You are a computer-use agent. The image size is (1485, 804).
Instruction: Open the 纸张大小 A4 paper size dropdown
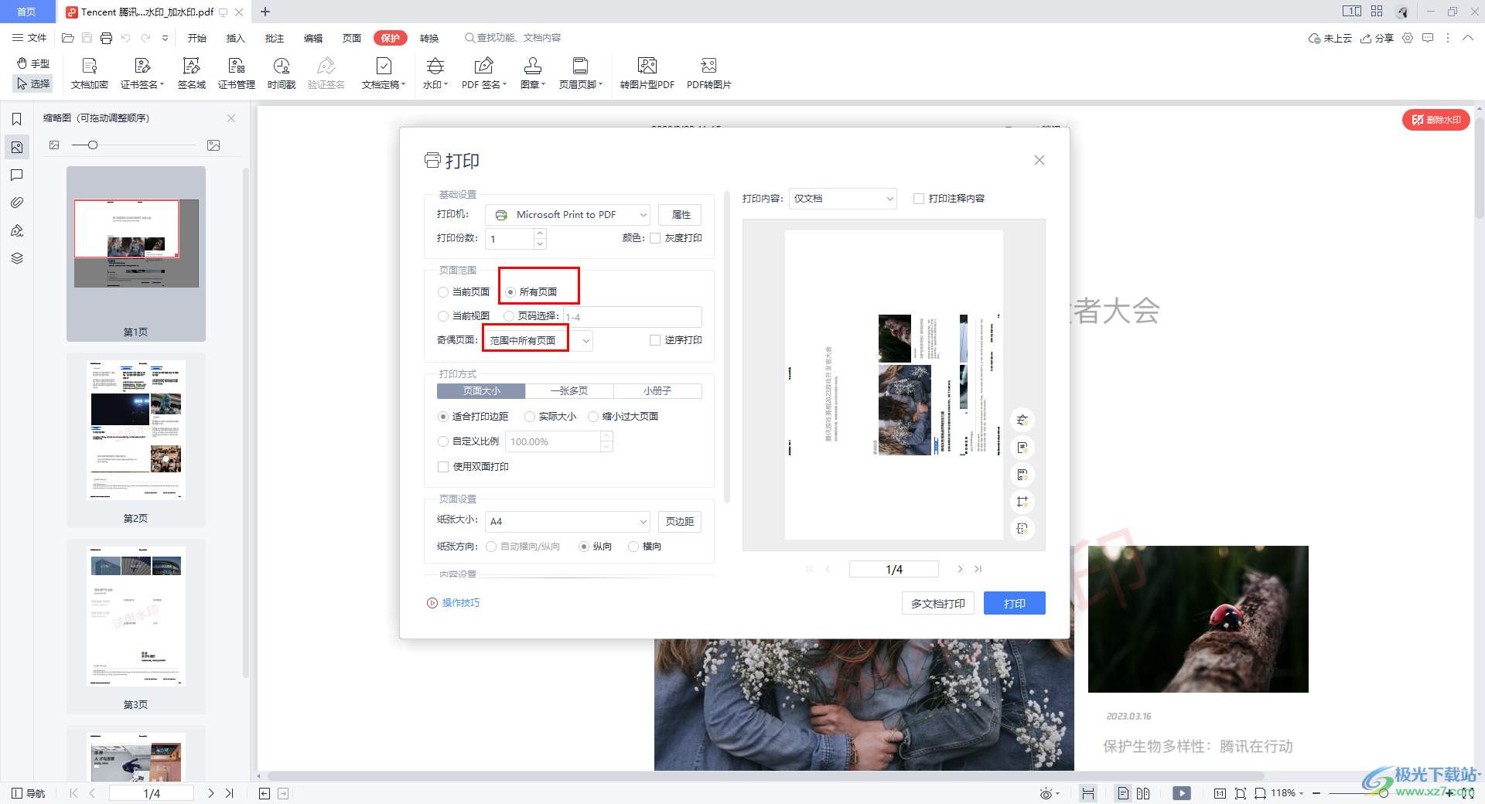click(x=568, y=522)
